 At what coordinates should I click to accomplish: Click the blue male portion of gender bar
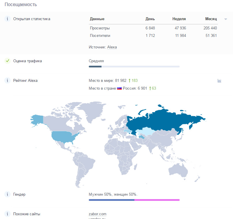tap(112, 200)
